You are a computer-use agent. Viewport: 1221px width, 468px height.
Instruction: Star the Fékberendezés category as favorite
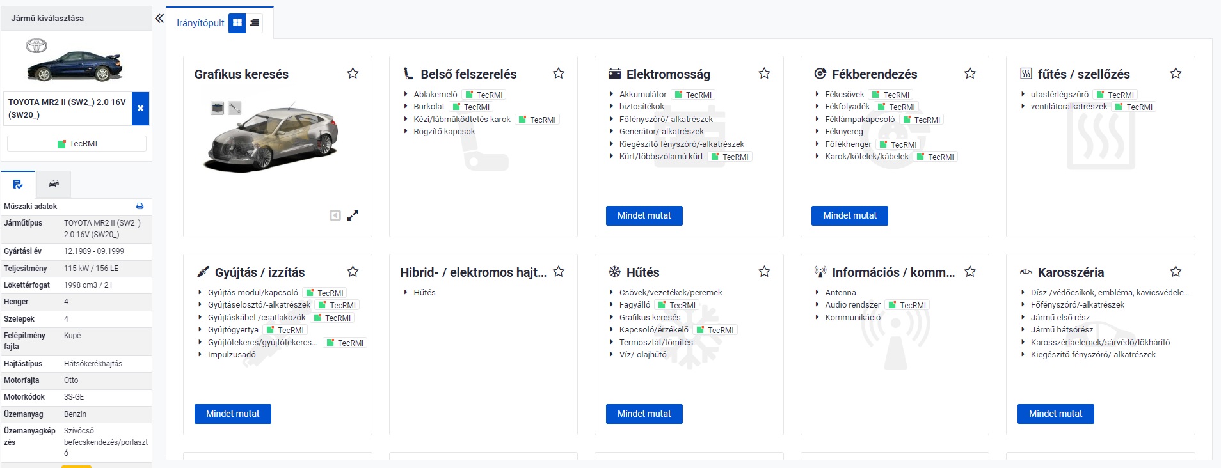(x=970, y=74)
